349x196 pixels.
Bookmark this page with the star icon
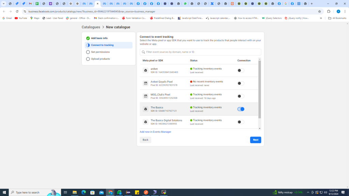[319, 11]
